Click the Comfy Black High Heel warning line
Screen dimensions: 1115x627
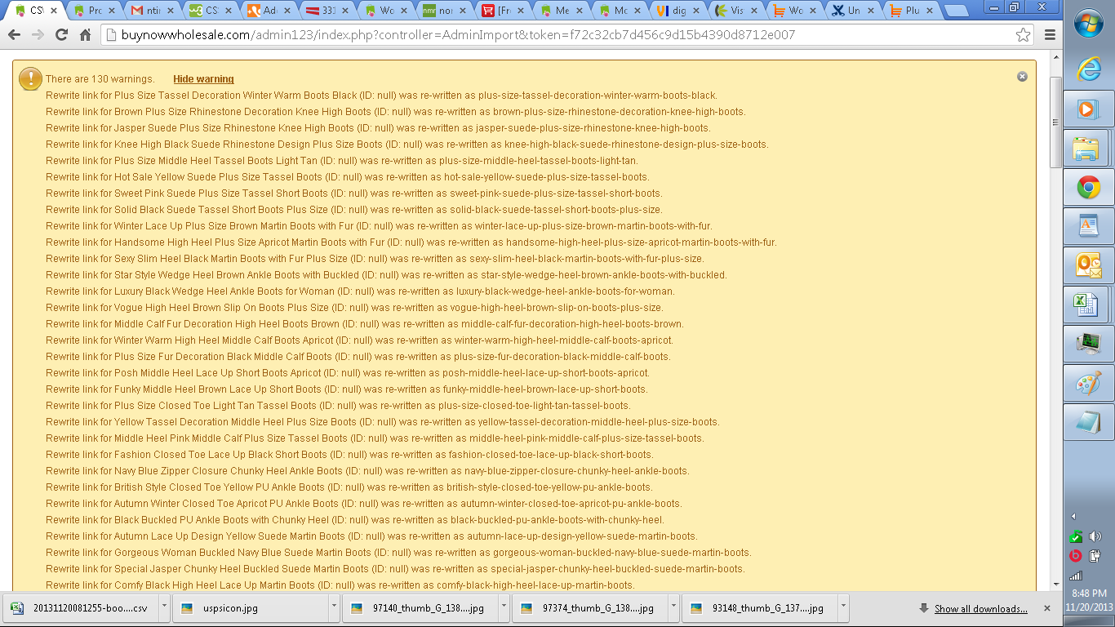click(x=340, y=585)
